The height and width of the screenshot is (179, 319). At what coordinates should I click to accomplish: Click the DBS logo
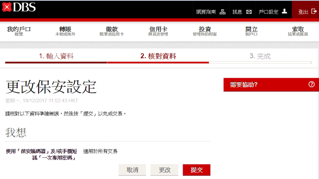pos(19,7)
